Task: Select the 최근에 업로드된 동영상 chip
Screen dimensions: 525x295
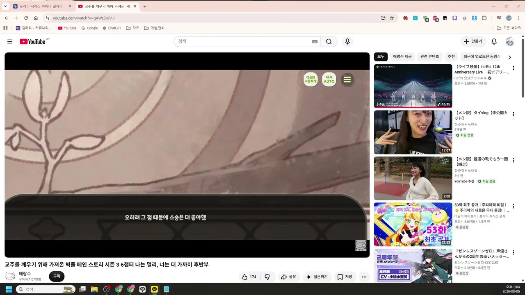Action: pos(482,57)
